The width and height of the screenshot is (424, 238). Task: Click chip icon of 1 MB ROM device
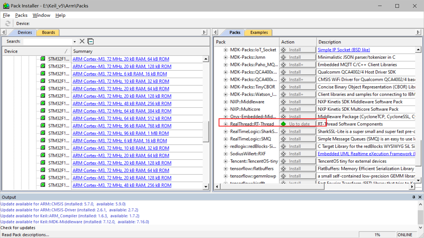coord(43,133)
